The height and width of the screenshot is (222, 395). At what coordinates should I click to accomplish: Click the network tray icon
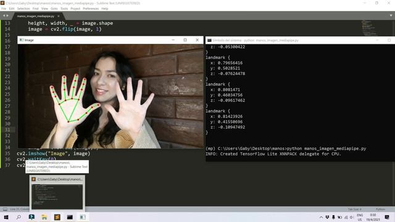coord(346,217)
